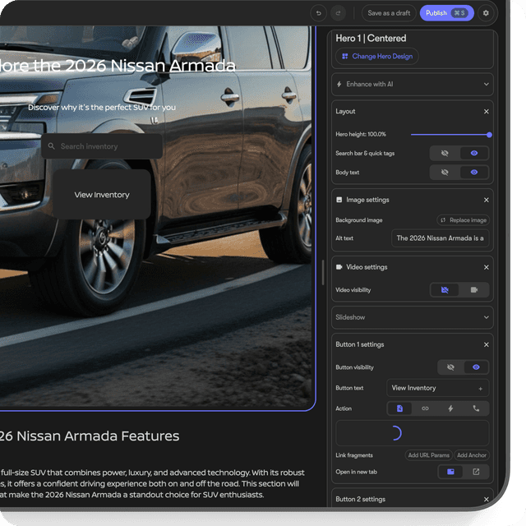This screenshot has width=526, height=526.
Task: Collapse Button 1 settings section
Action: tap(486, 345)
